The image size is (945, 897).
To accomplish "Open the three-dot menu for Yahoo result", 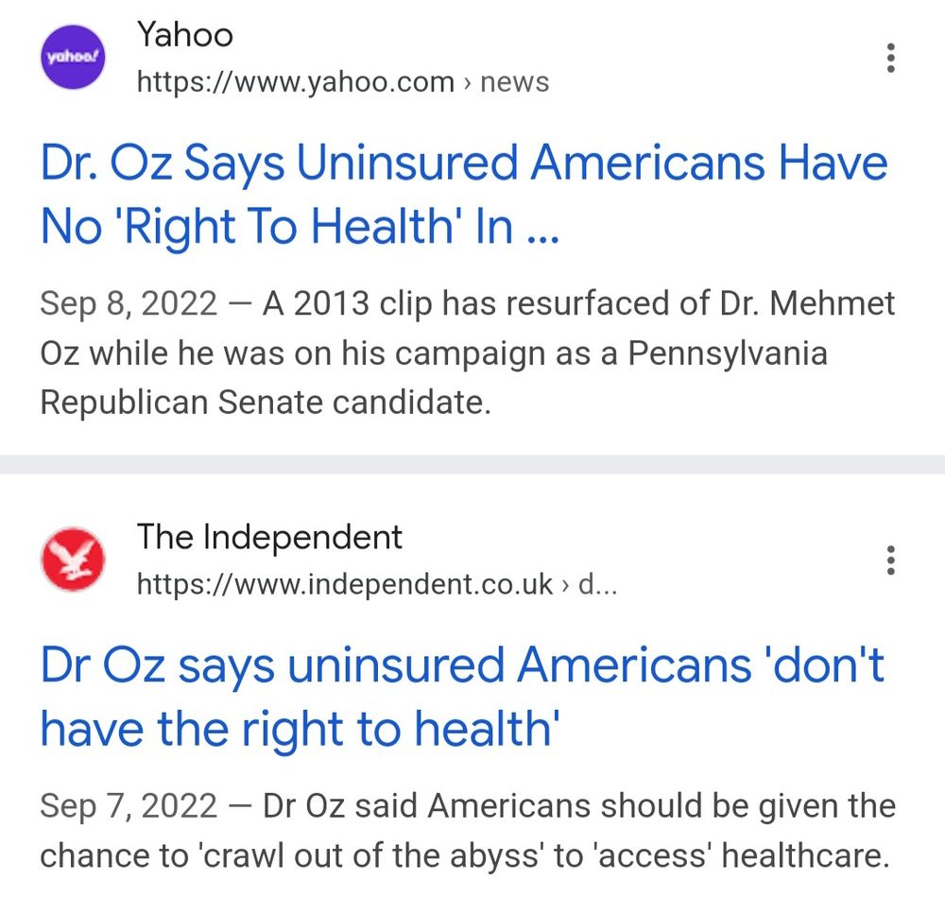I will pos(891,58).
